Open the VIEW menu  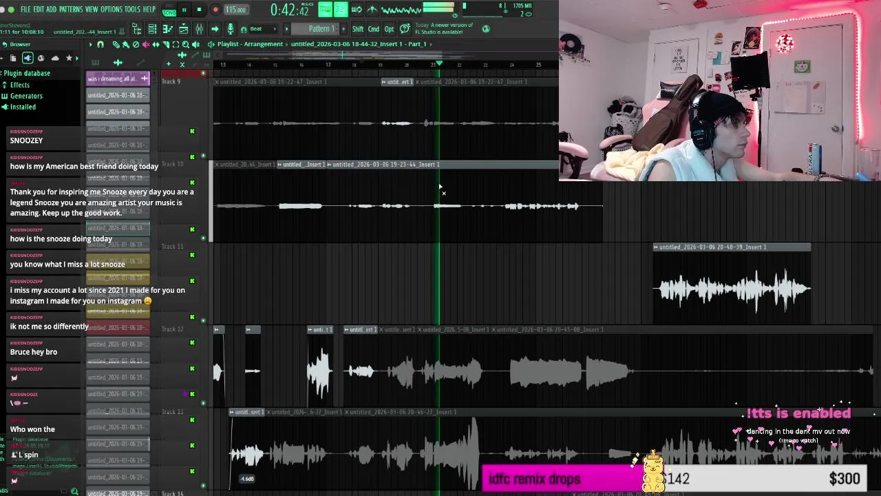pos(92,10)
